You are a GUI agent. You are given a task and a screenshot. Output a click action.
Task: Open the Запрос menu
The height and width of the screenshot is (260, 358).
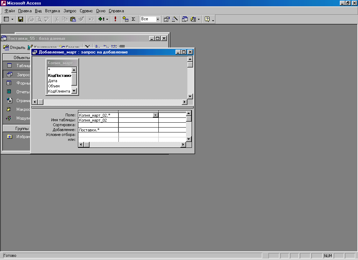pos(70,11)
